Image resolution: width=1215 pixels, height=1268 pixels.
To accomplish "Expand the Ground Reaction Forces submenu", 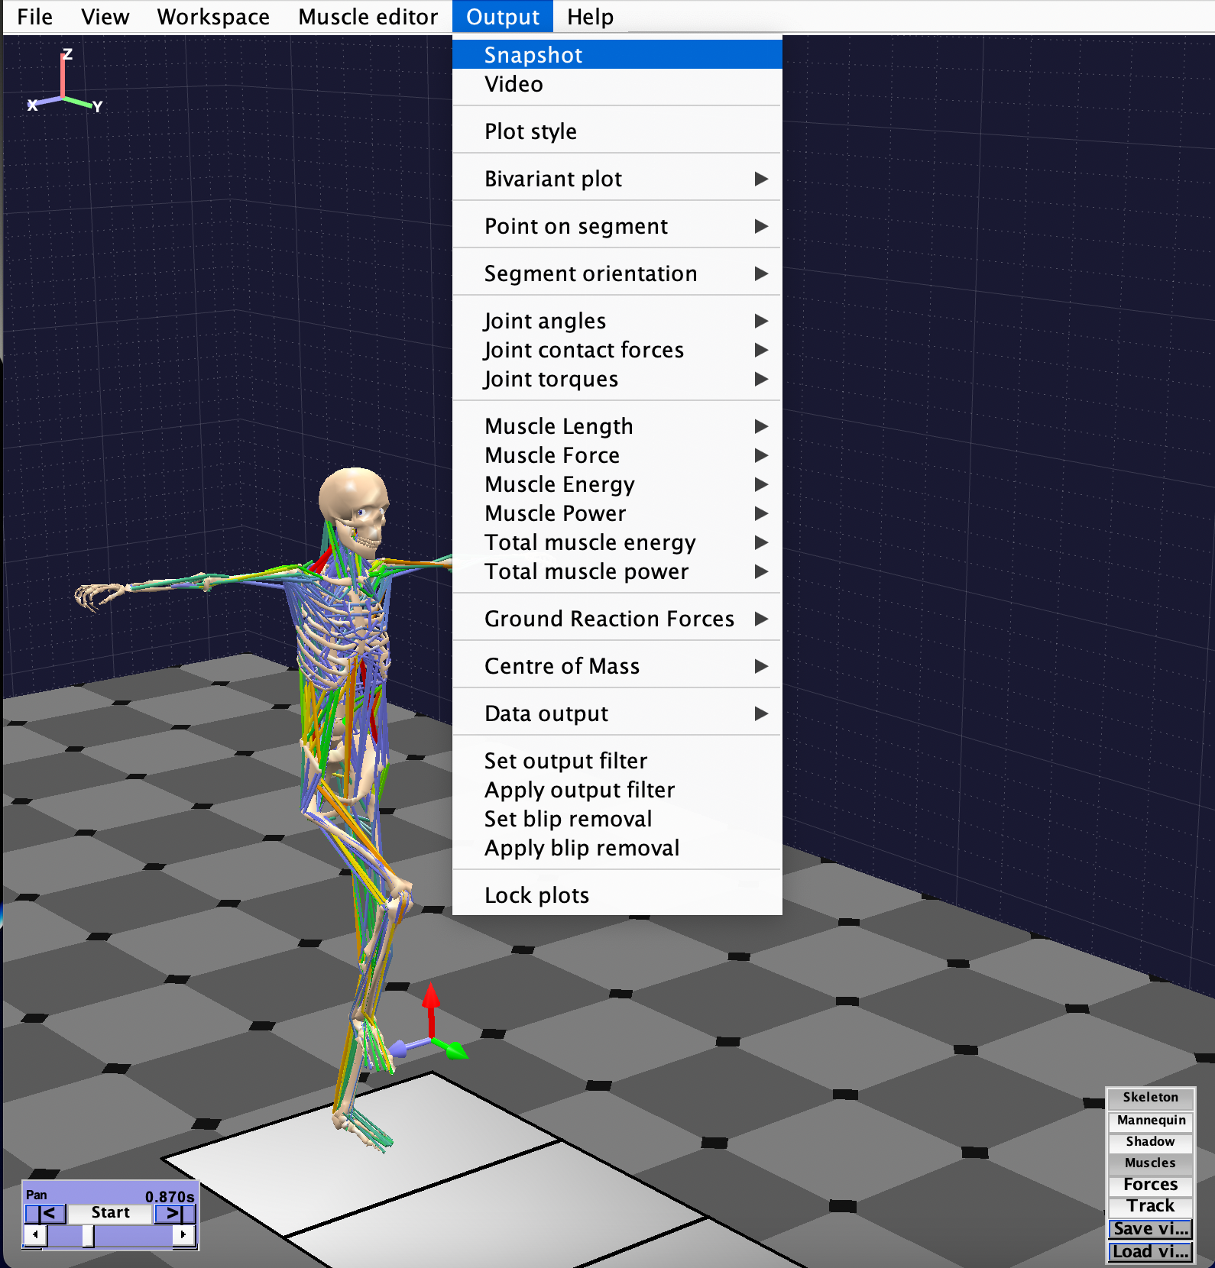I will tap(617, 619).
